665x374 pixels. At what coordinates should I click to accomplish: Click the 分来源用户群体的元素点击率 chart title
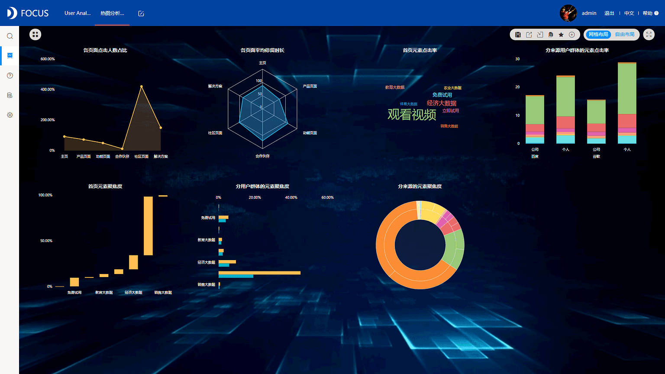[x=577, y=50]
